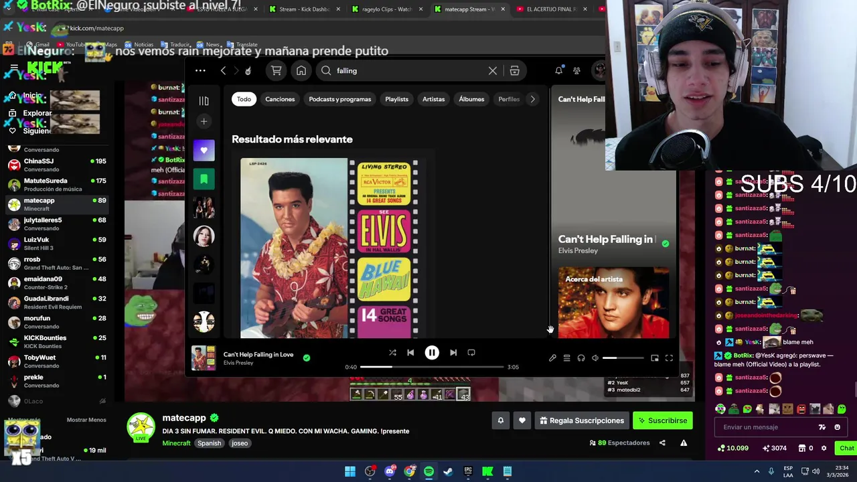
Task: Open Spotify friends activity icon
Action: [x=576, y=70]
